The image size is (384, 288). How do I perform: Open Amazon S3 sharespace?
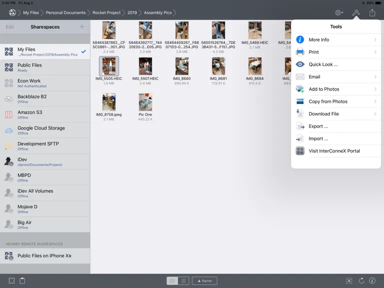(45, 114)
